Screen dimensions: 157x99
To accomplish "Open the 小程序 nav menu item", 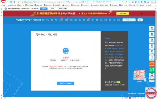I will [x=61, y=20].
